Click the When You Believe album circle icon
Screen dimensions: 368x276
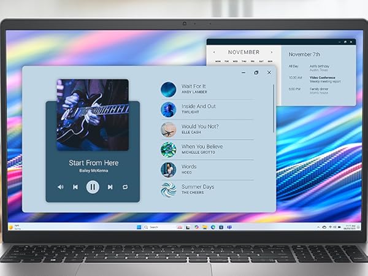point(168,150)
